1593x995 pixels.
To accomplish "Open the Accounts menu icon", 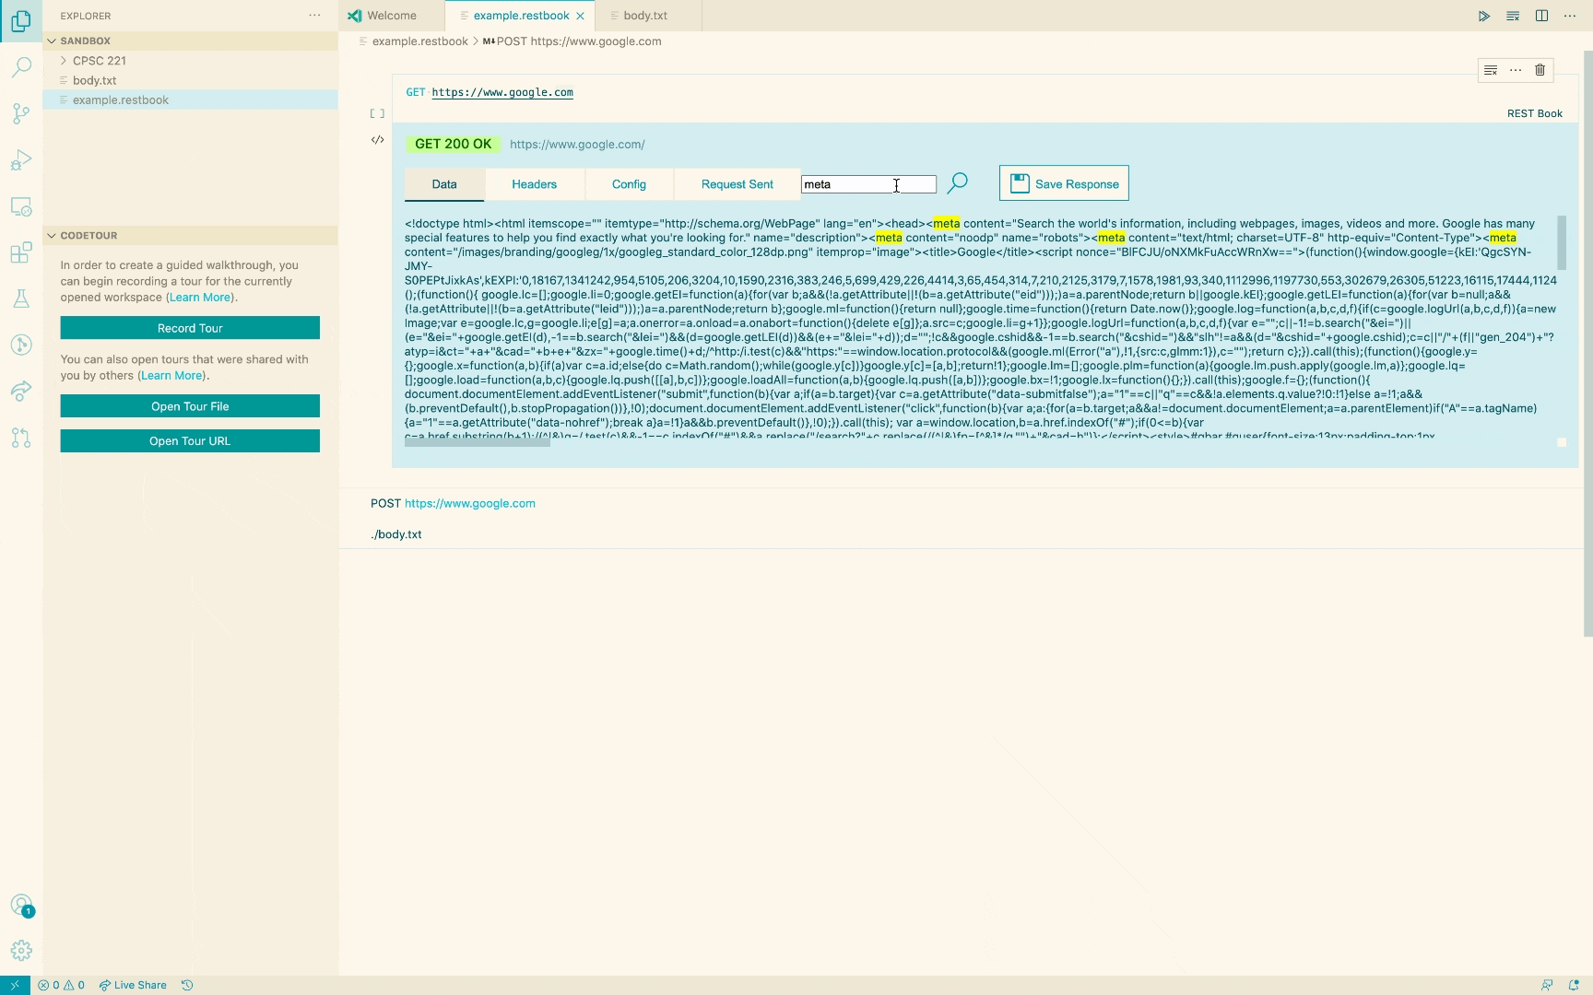I will point(21,905).
